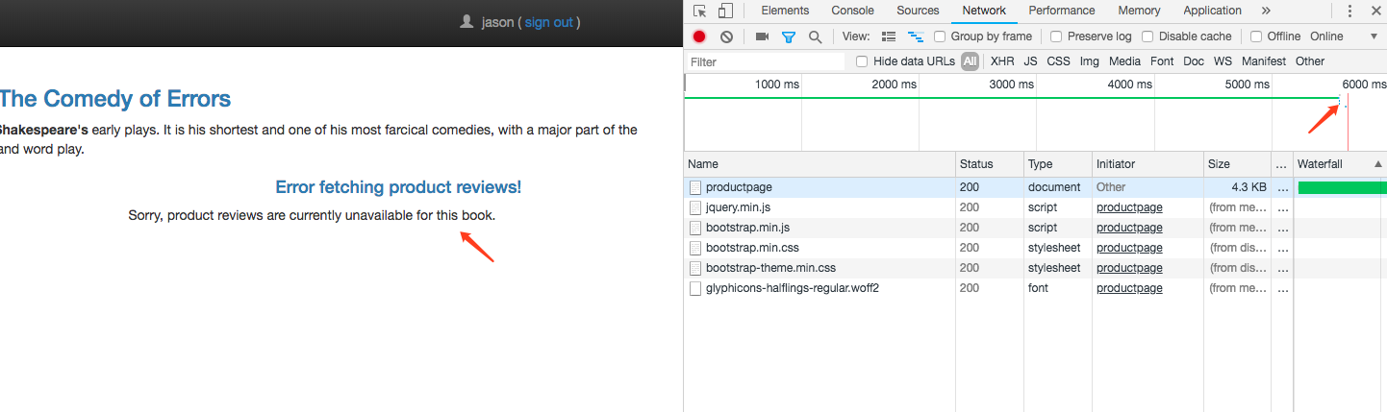Filter requests by XHR type
Viewport: 1387px width, 412px height.
click(x=1002, y=61)
